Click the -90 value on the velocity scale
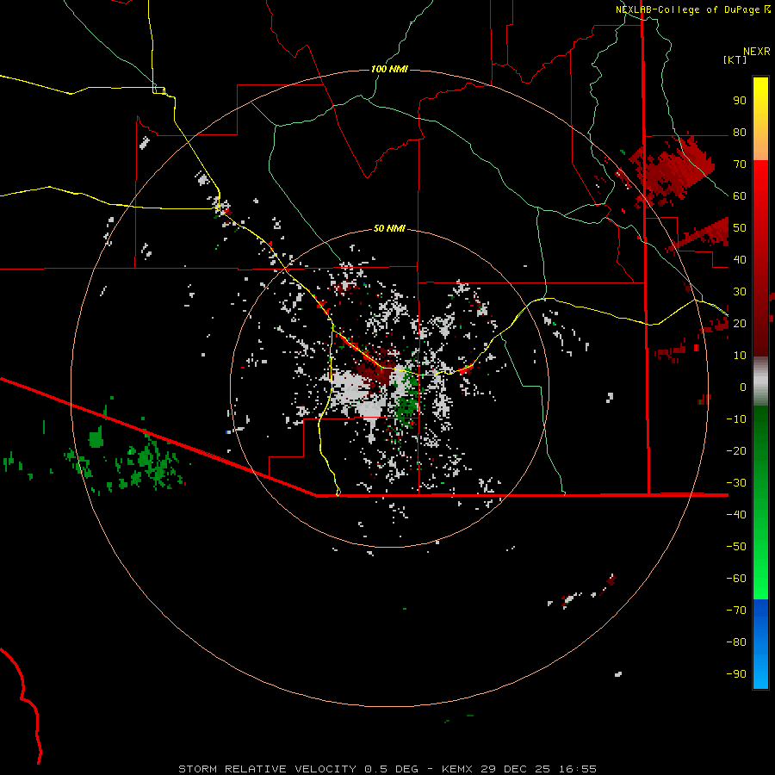Viewport: 775px width, 775px height. 736,674
